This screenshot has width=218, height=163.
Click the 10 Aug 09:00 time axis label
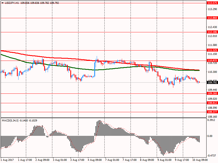point(200,160)
